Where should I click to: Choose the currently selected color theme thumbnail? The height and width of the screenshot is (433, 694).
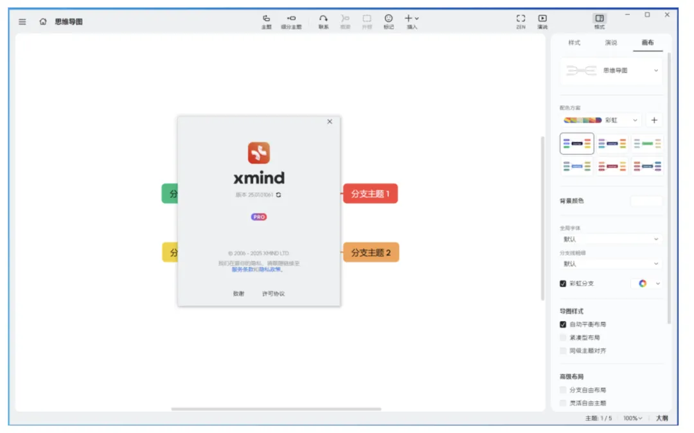click(x=576, y=143)
